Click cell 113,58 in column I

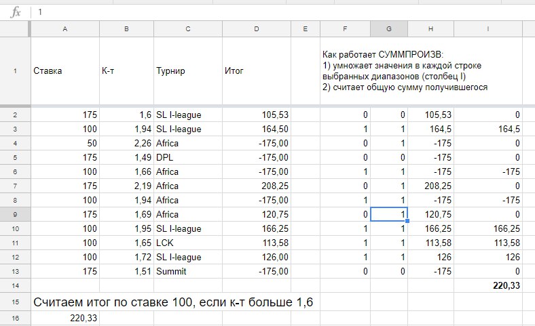(488, 243)
